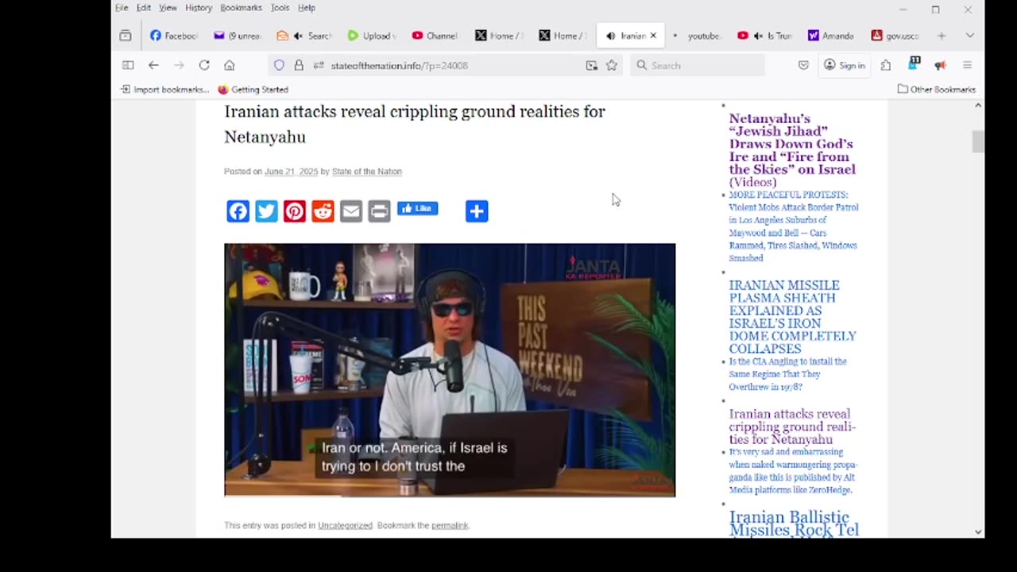Reload the current page
The height and width of the screenshot is (572, 1017).
coord(204,65)
